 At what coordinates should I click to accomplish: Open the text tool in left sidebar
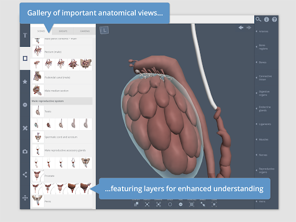(25, 35)
